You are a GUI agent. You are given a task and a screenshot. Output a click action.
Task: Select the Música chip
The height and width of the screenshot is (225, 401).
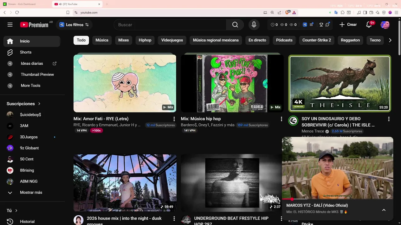[102, 40]
